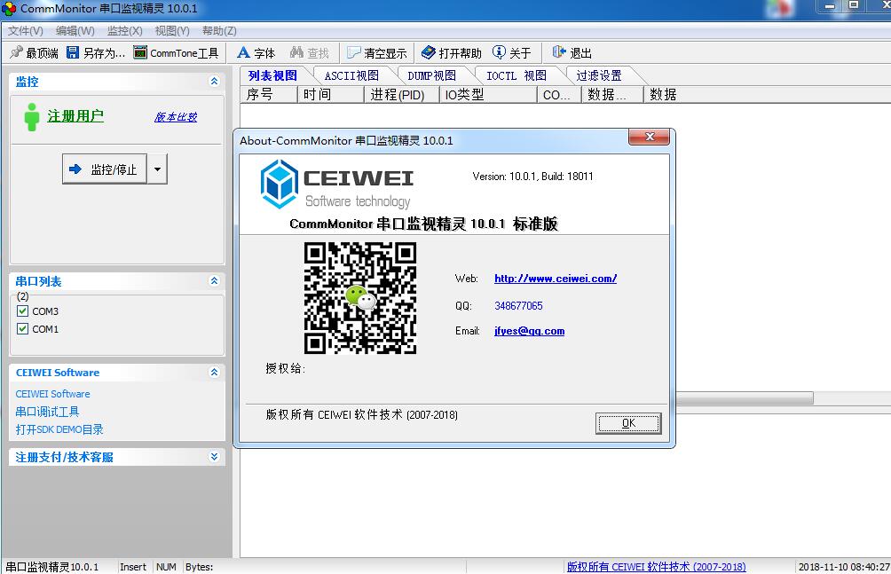Collapse the 监控 panel chevron
Viewport: 891px width, 574px height.
(214, 82)
